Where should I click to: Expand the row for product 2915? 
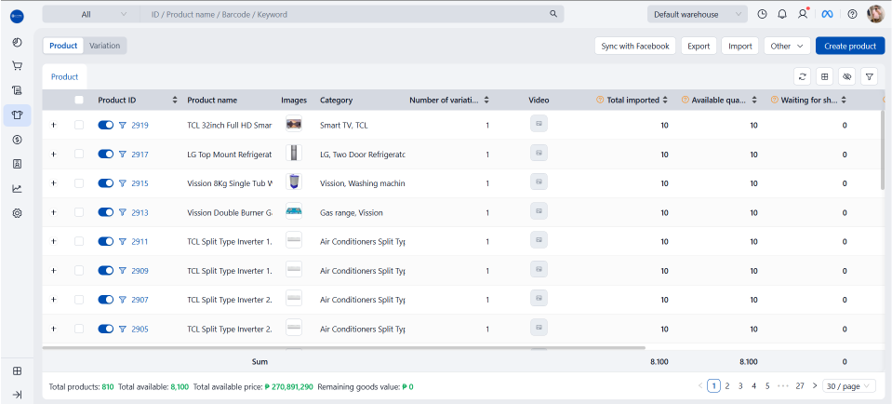53,183
